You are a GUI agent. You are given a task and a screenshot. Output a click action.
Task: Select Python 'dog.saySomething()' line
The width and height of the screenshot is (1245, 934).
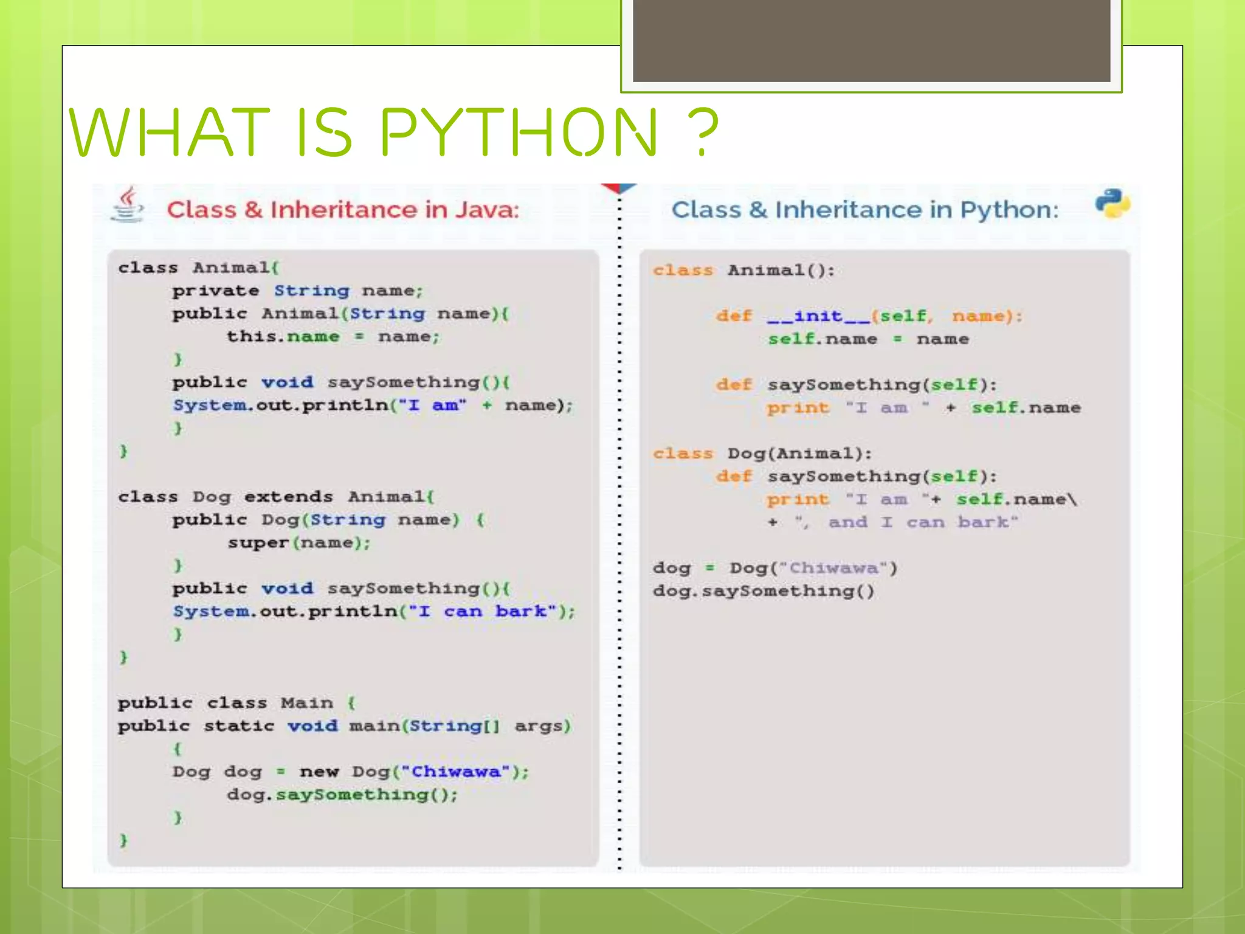pyautogui.click(x=764, y=591)
